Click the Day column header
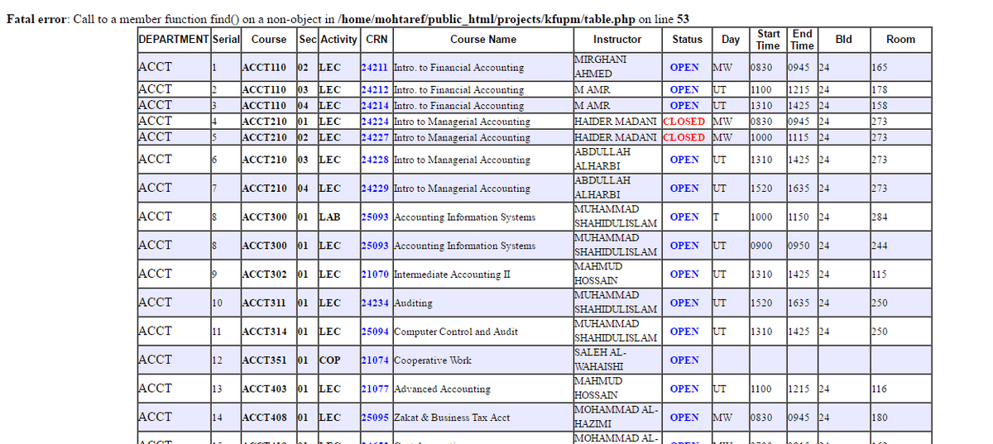The width and height of the screenshot is (993, 444). [731, 40]
